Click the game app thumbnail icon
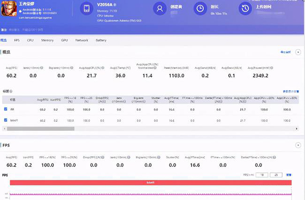The image size is (305, 200). pos(9,8)
